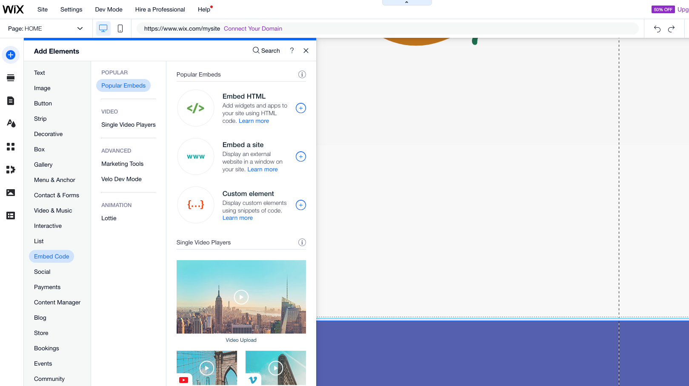Open the Content Manager icon in sidebar

pos(11,216)
